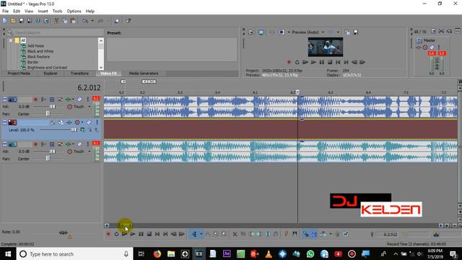Open the Preview (Auto) quality dropdown

323,32
